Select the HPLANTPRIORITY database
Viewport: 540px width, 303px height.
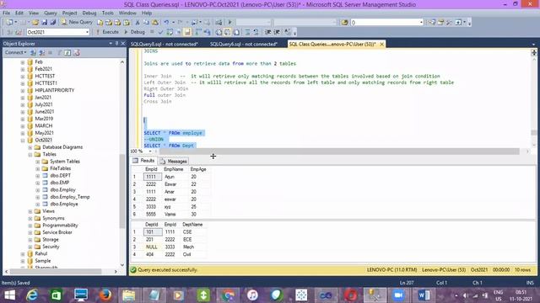[54, 90]
